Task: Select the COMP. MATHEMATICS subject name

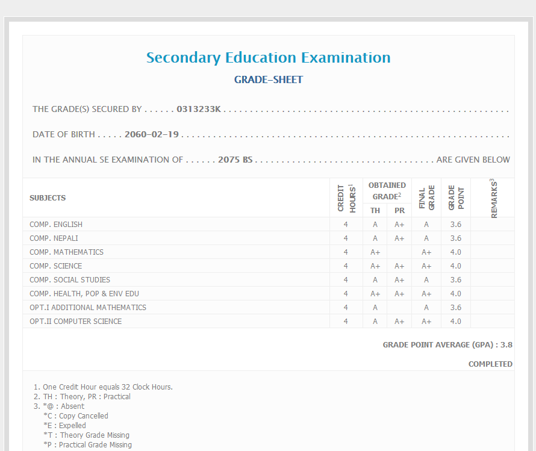Action: click(x=66, y=252)
